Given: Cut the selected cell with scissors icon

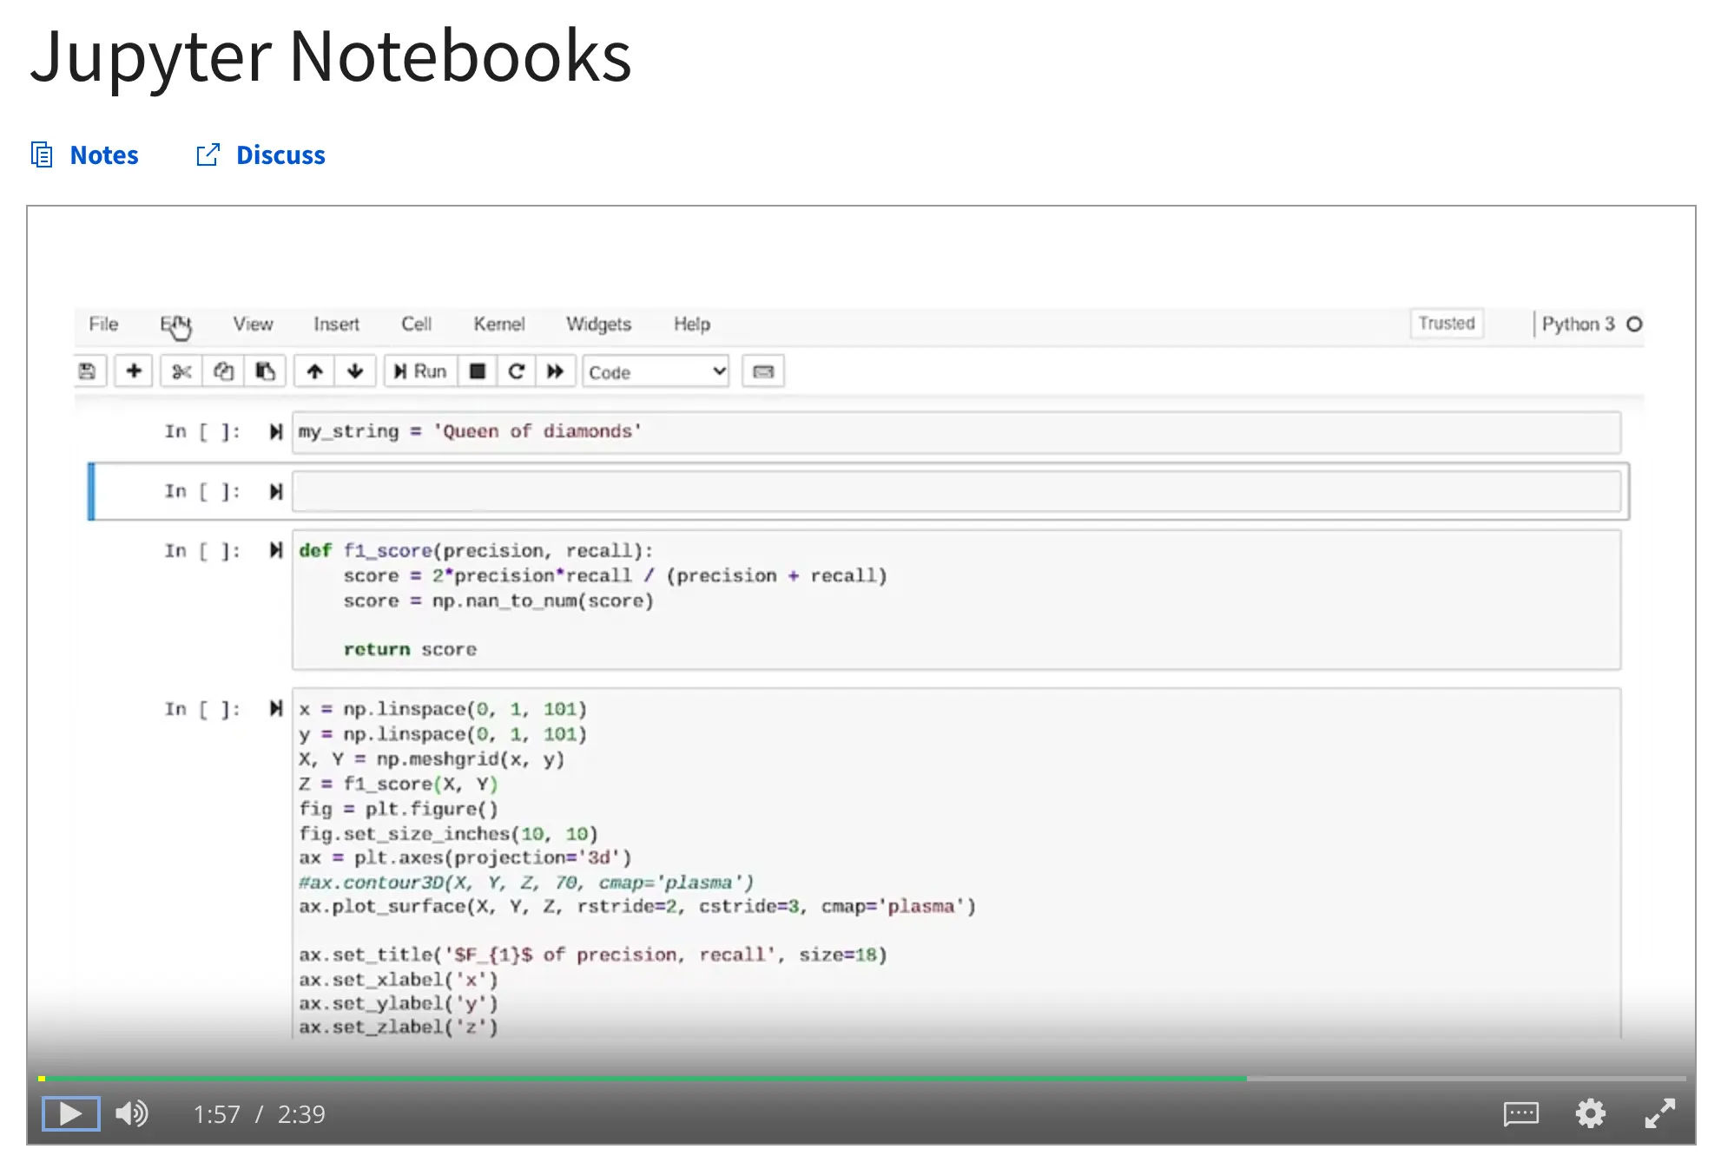Looking at the screenshot, I should (181, 371).
